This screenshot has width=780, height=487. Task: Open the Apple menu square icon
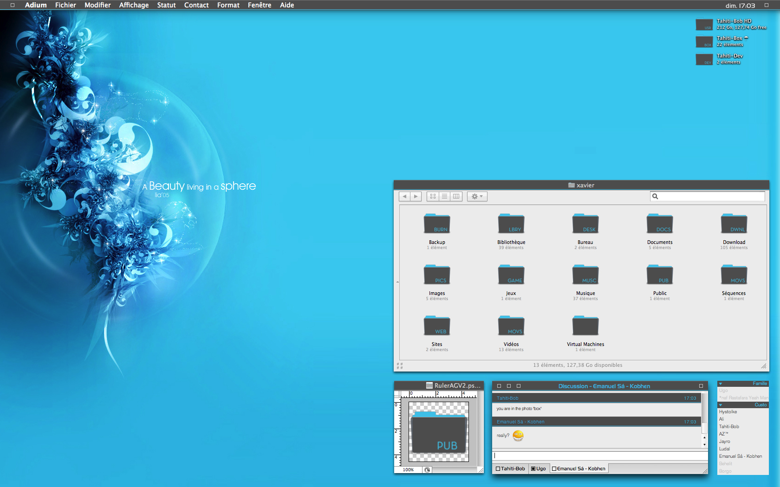[x=13, y=5]
